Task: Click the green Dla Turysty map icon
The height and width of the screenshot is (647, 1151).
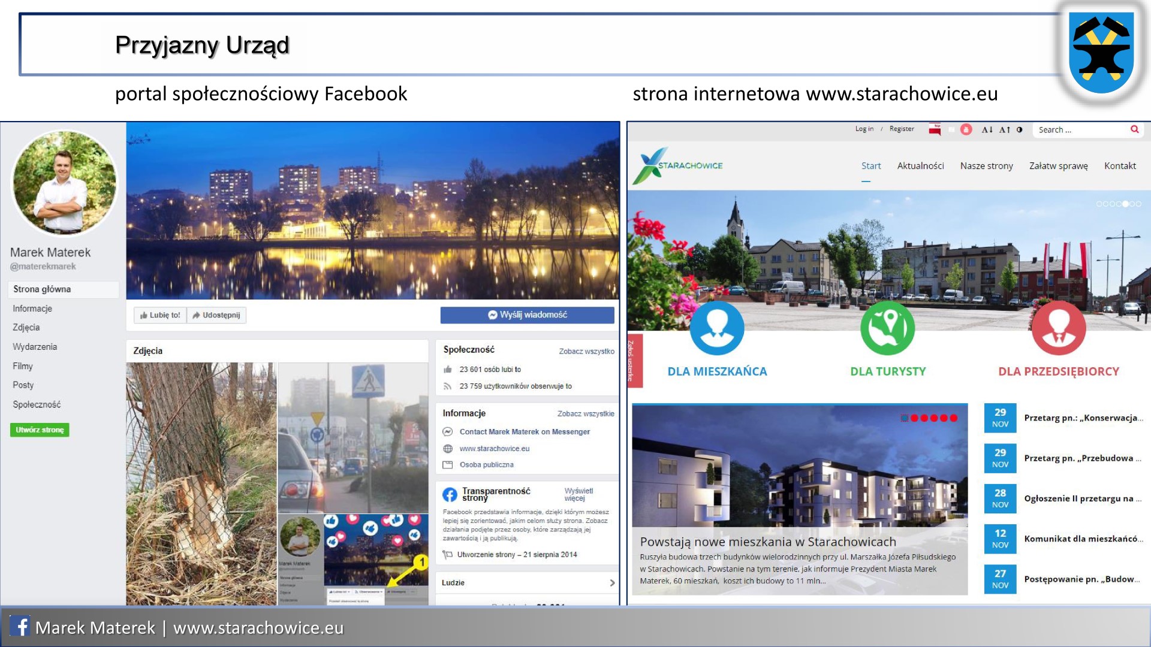Action: click(888, 328)
